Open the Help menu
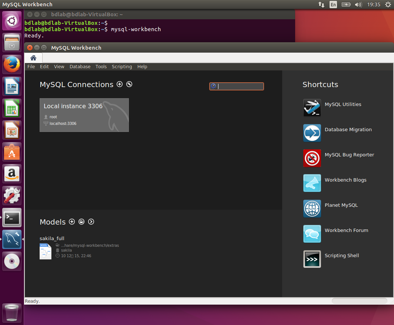This screenshot has height=325, width=394. (x=142, y=67)
